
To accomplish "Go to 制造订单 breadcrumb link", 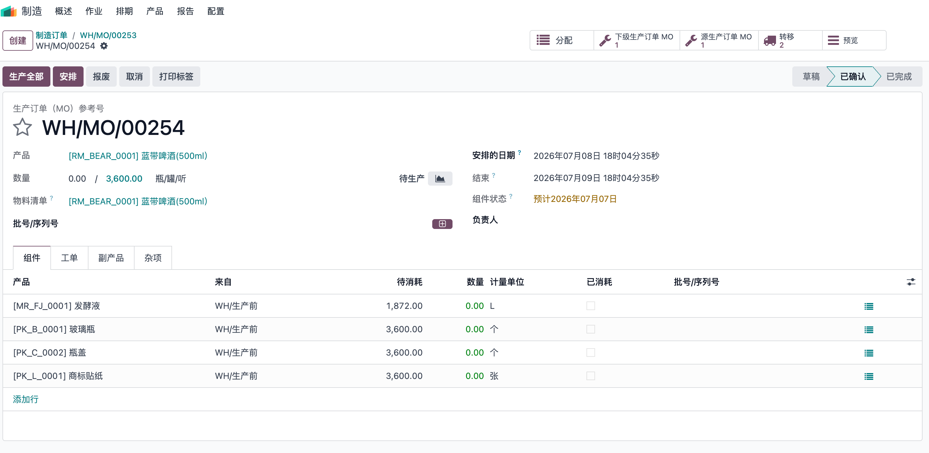I will pyautogui.click(x=52, y=35).
